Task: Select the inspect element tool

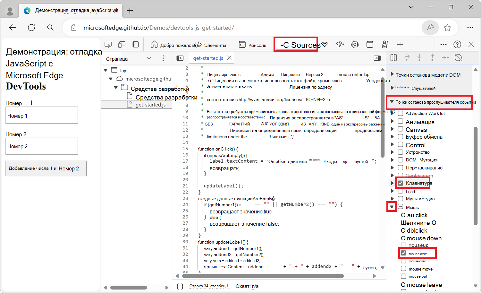Action: (x=108, y=44)
